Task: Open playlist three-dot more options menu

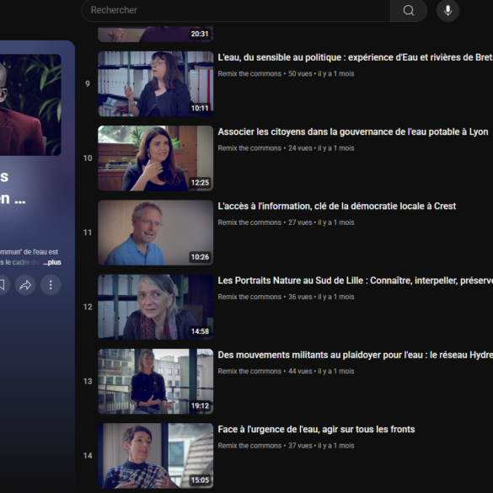Action: point(51,285)
